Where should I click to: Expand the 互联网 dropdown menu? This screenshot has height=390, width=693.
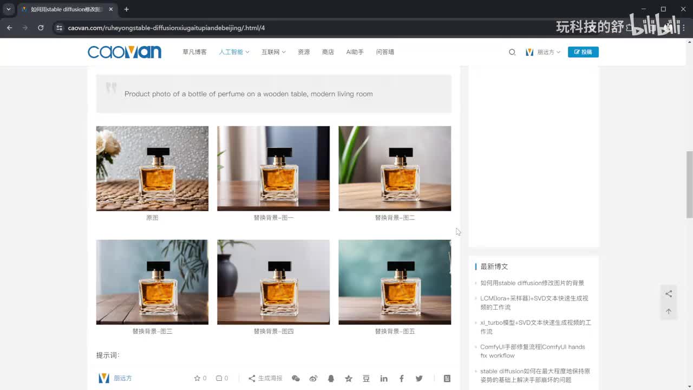pos(273,53)
